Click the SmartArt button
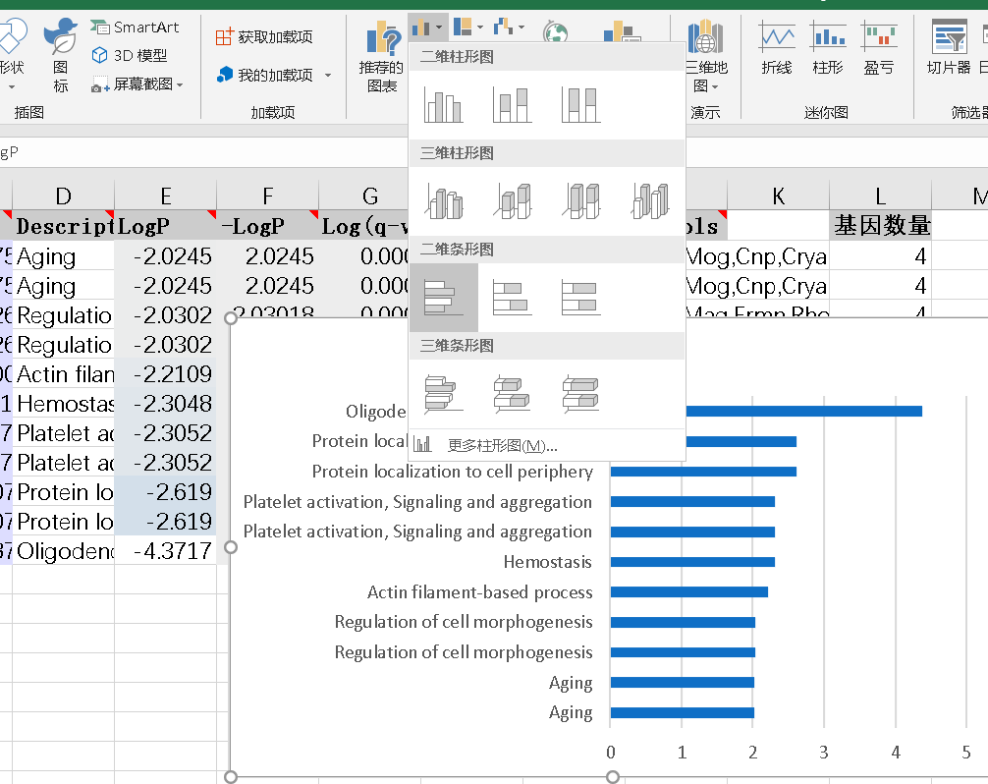Screen dimensions: 988x784 tap(135, 28)
